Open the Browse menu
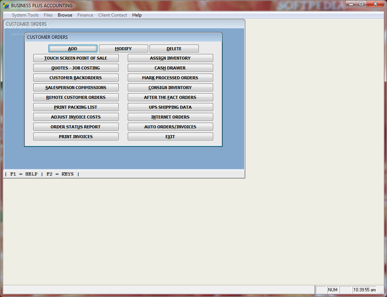 [x=65, y=15]
